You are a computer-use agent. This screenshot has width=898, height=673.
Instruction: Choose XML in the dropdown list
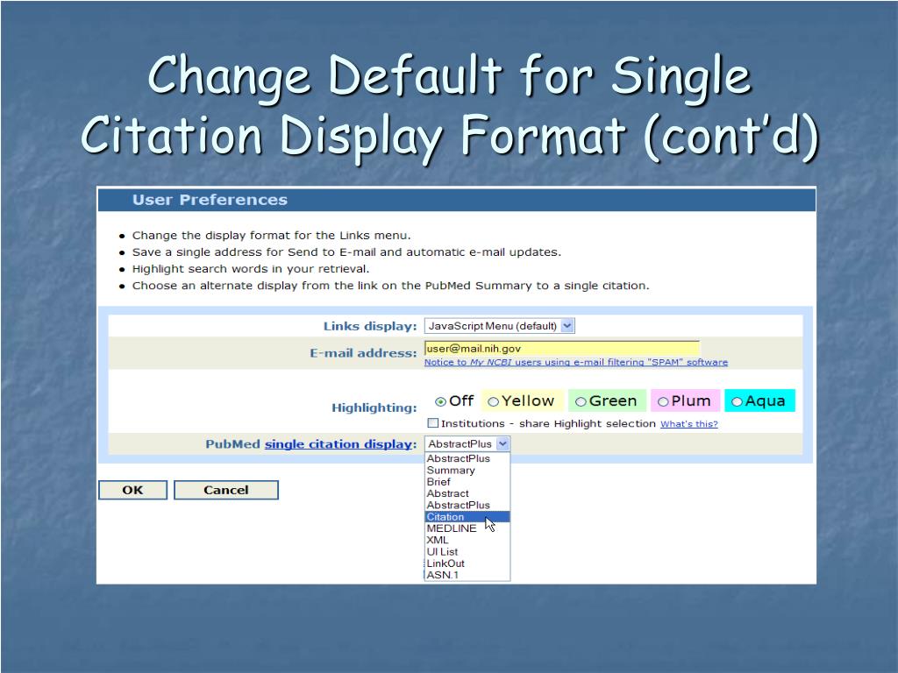tap(467, 540)
